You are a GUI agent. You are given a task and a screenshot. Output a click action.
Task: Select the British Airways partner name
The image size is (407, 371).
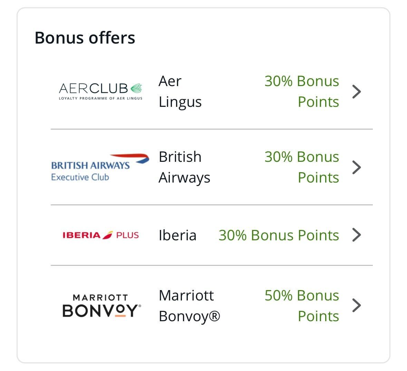[x=184, y=167]
